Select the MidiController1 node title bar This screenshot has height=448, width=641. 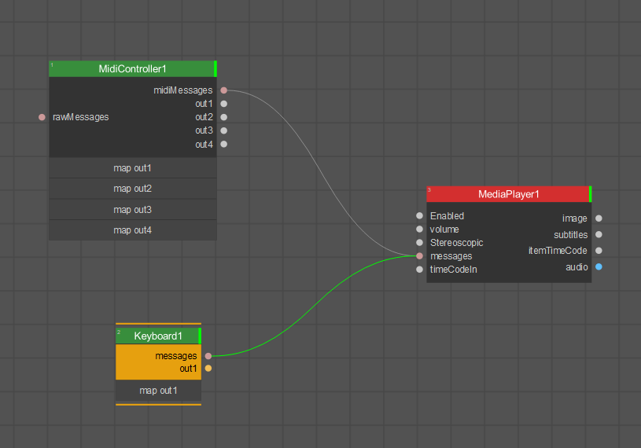132,68
